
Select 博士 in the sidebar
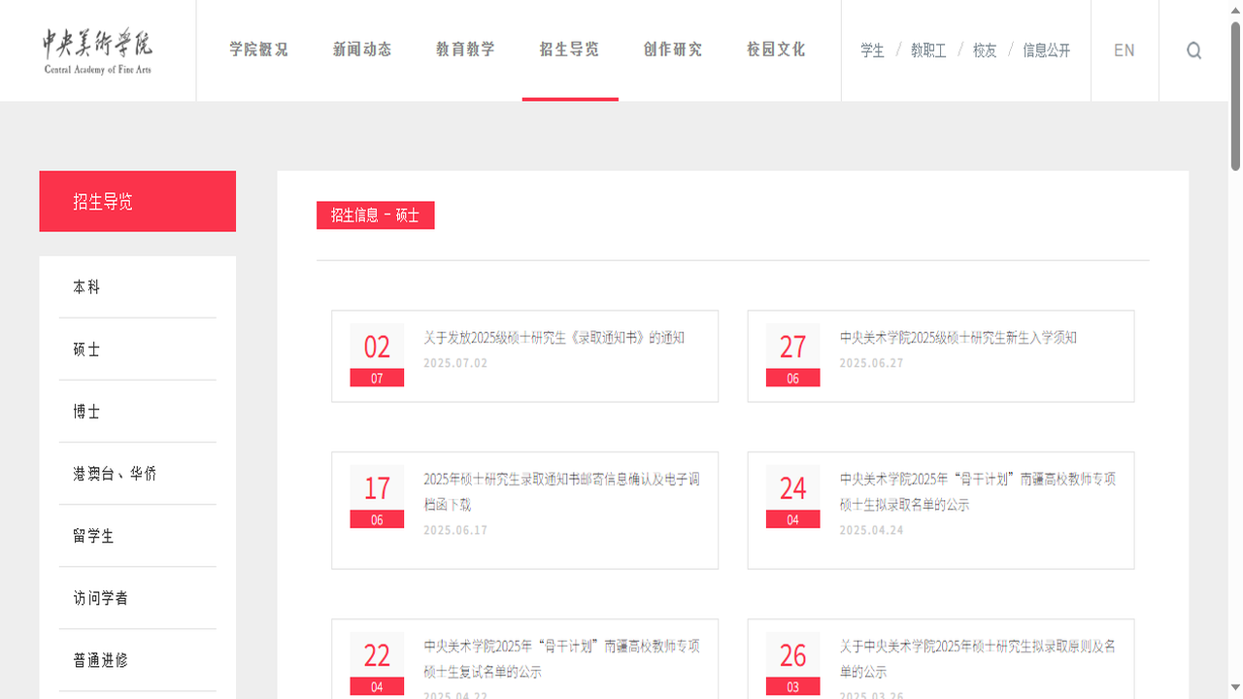[85, 411]
